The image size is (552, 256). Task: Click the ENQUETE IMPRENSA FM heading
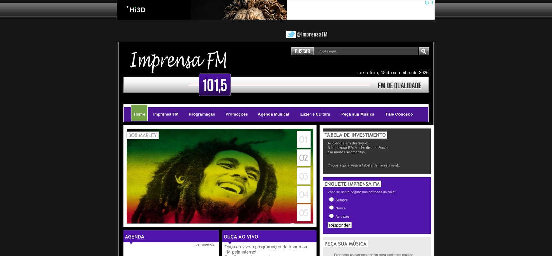[352, 184]
